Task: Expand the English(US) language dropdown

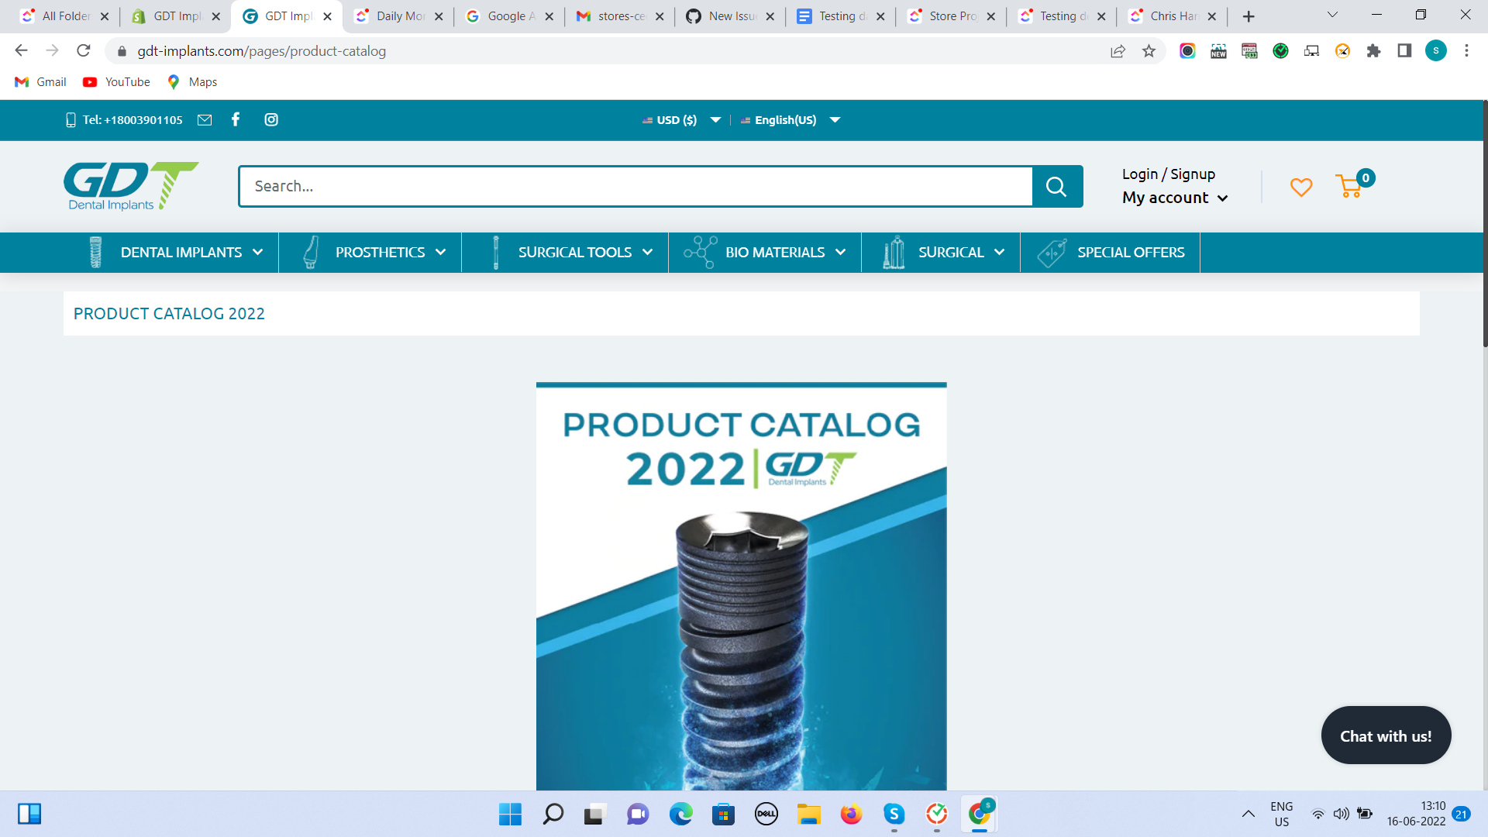Action: (790, 120)
